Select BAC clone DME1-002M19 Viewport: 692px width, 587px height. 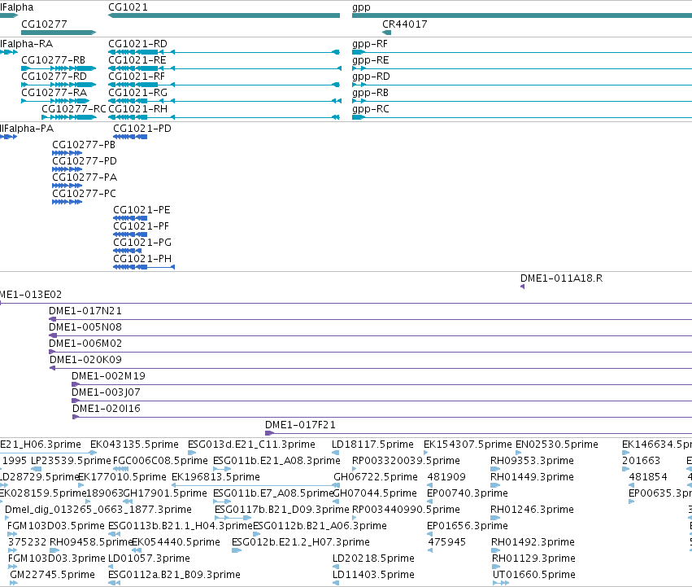[x=381, y=384]
